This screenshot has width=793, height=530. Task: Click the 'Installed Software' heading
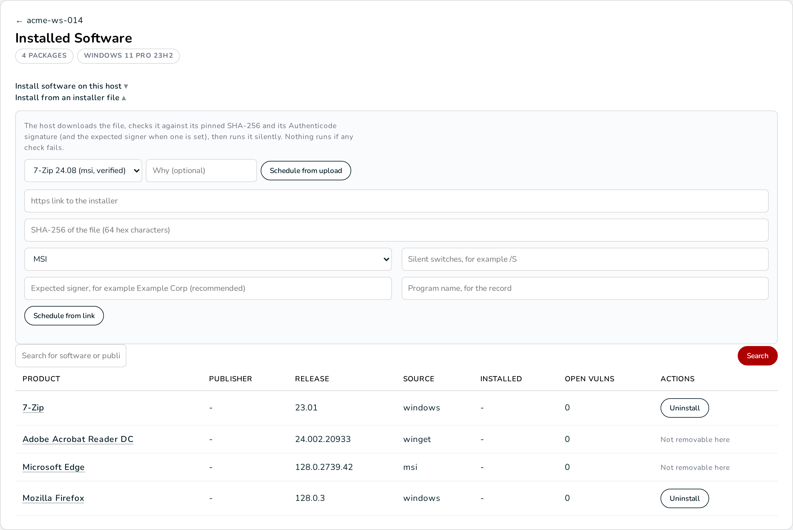[x=74, y=38]
